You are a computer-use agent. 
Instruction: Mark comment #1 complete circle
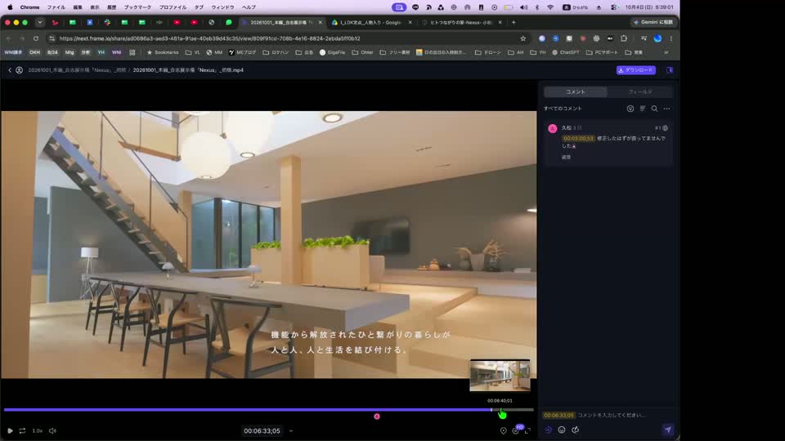(x=666, y=128)
